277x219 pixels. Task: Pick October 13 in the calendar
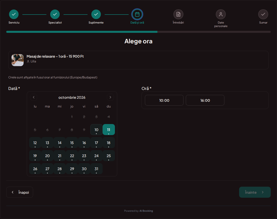[x=47, y=143]
